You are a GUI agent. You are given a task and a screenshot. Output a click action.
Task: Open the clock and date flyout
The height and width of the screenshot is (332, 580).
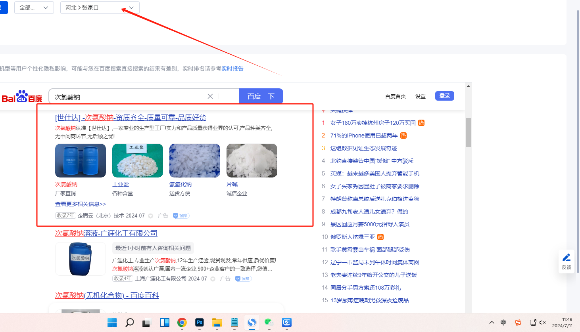[x=563, y=322]
